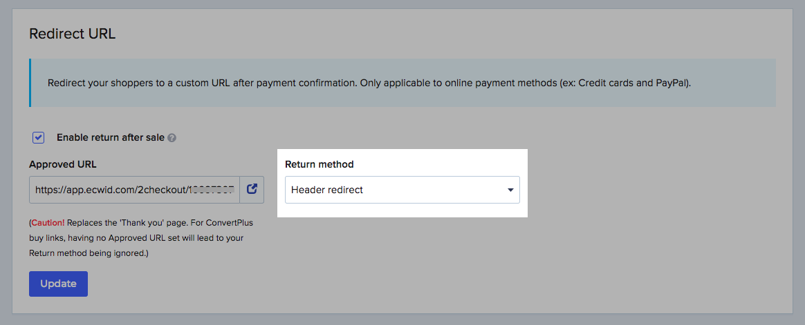The image size is (805, 325).
Task: Click the red Caution! warning text
Action: 48,224
